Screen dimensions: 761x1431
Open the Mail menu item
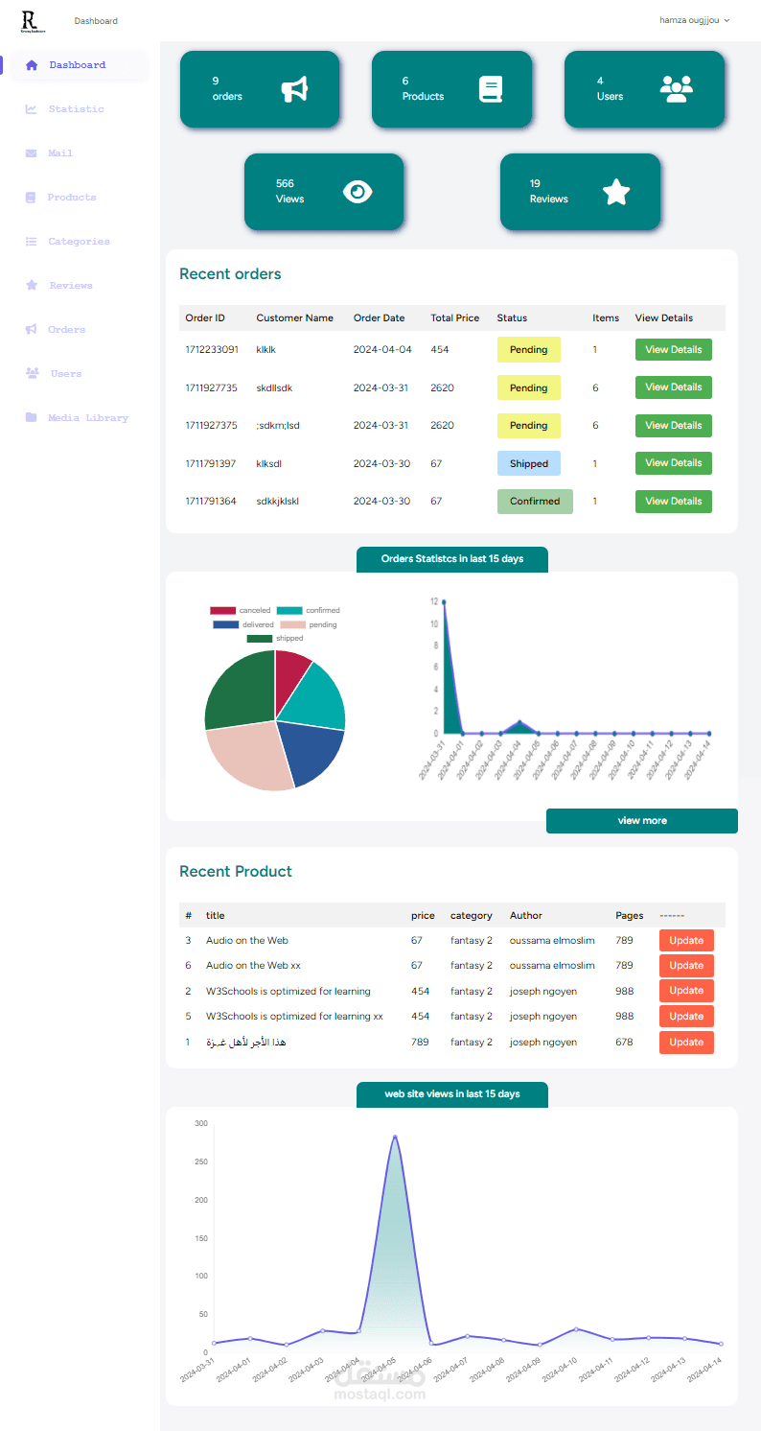coord(60,153)
